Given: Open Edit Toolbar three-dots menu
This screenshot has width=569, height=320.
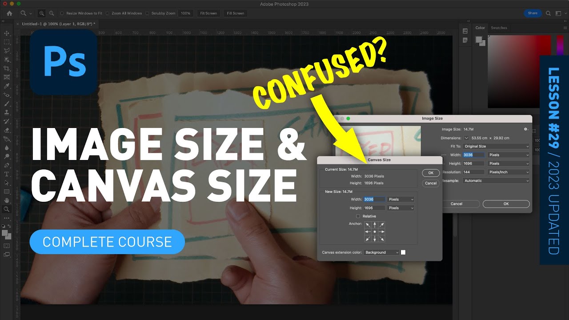Looking at the screenshot, I should pos(7,218).
